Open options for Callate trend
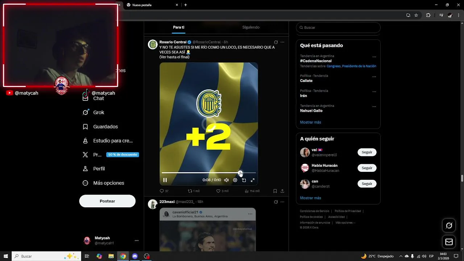Viewport: 464px width, 261px height. coord(374,77)
